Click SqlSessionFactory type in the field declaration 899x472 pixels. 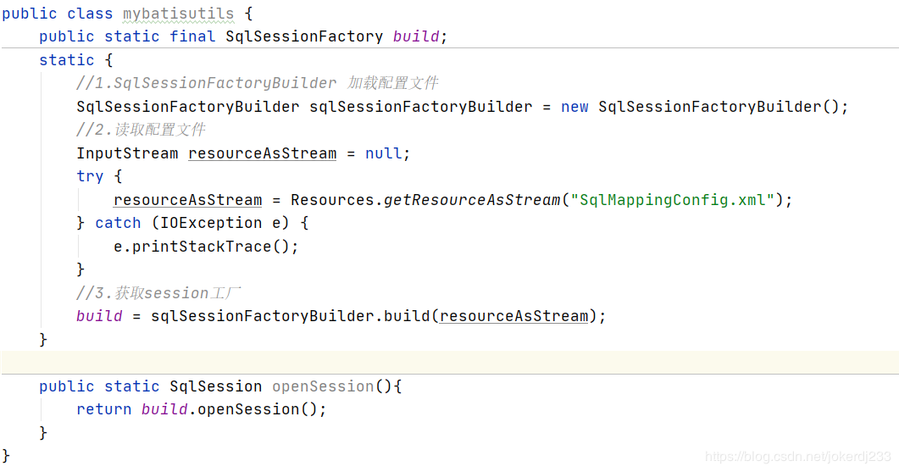(304, 36)
